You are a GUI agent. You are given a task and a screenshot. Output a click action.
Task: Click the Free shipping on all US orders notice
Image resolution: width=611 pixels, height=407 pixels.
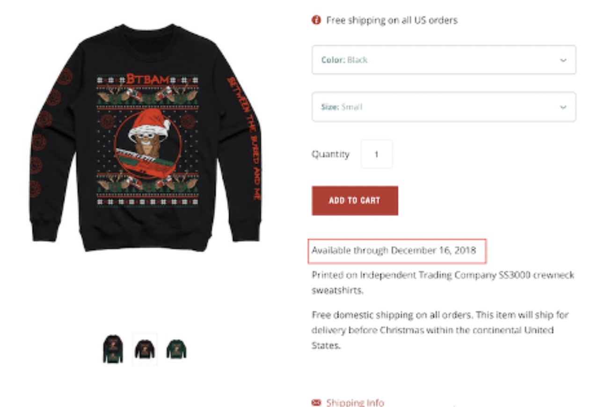point(392,20)
